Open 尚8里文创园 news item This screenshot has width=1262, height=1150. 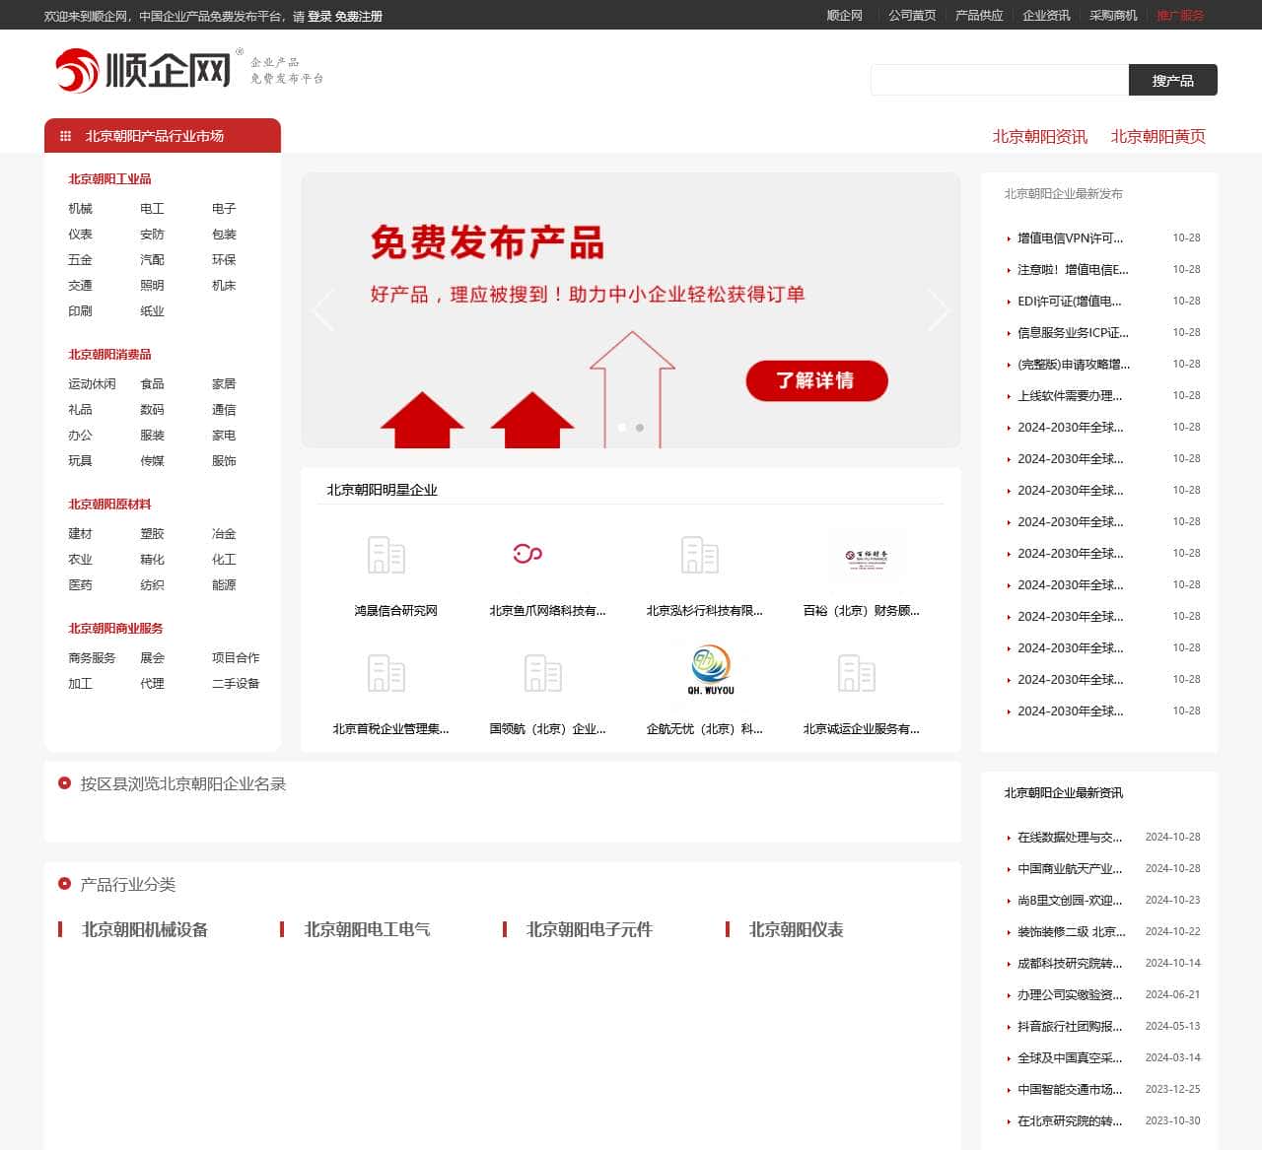tap(1070, 901)
